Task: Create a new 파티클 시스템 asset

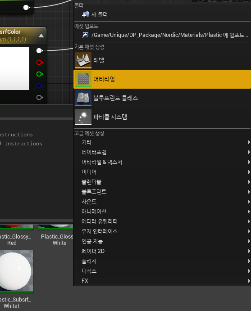Action: click(162, 117)
